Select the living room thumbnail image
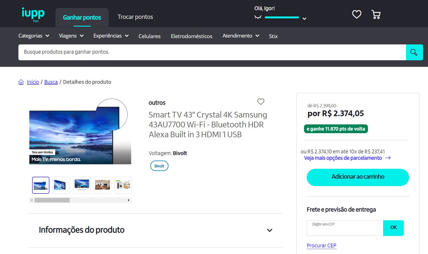The height and width of the screenshot is (254, 428). click(102, 185)
